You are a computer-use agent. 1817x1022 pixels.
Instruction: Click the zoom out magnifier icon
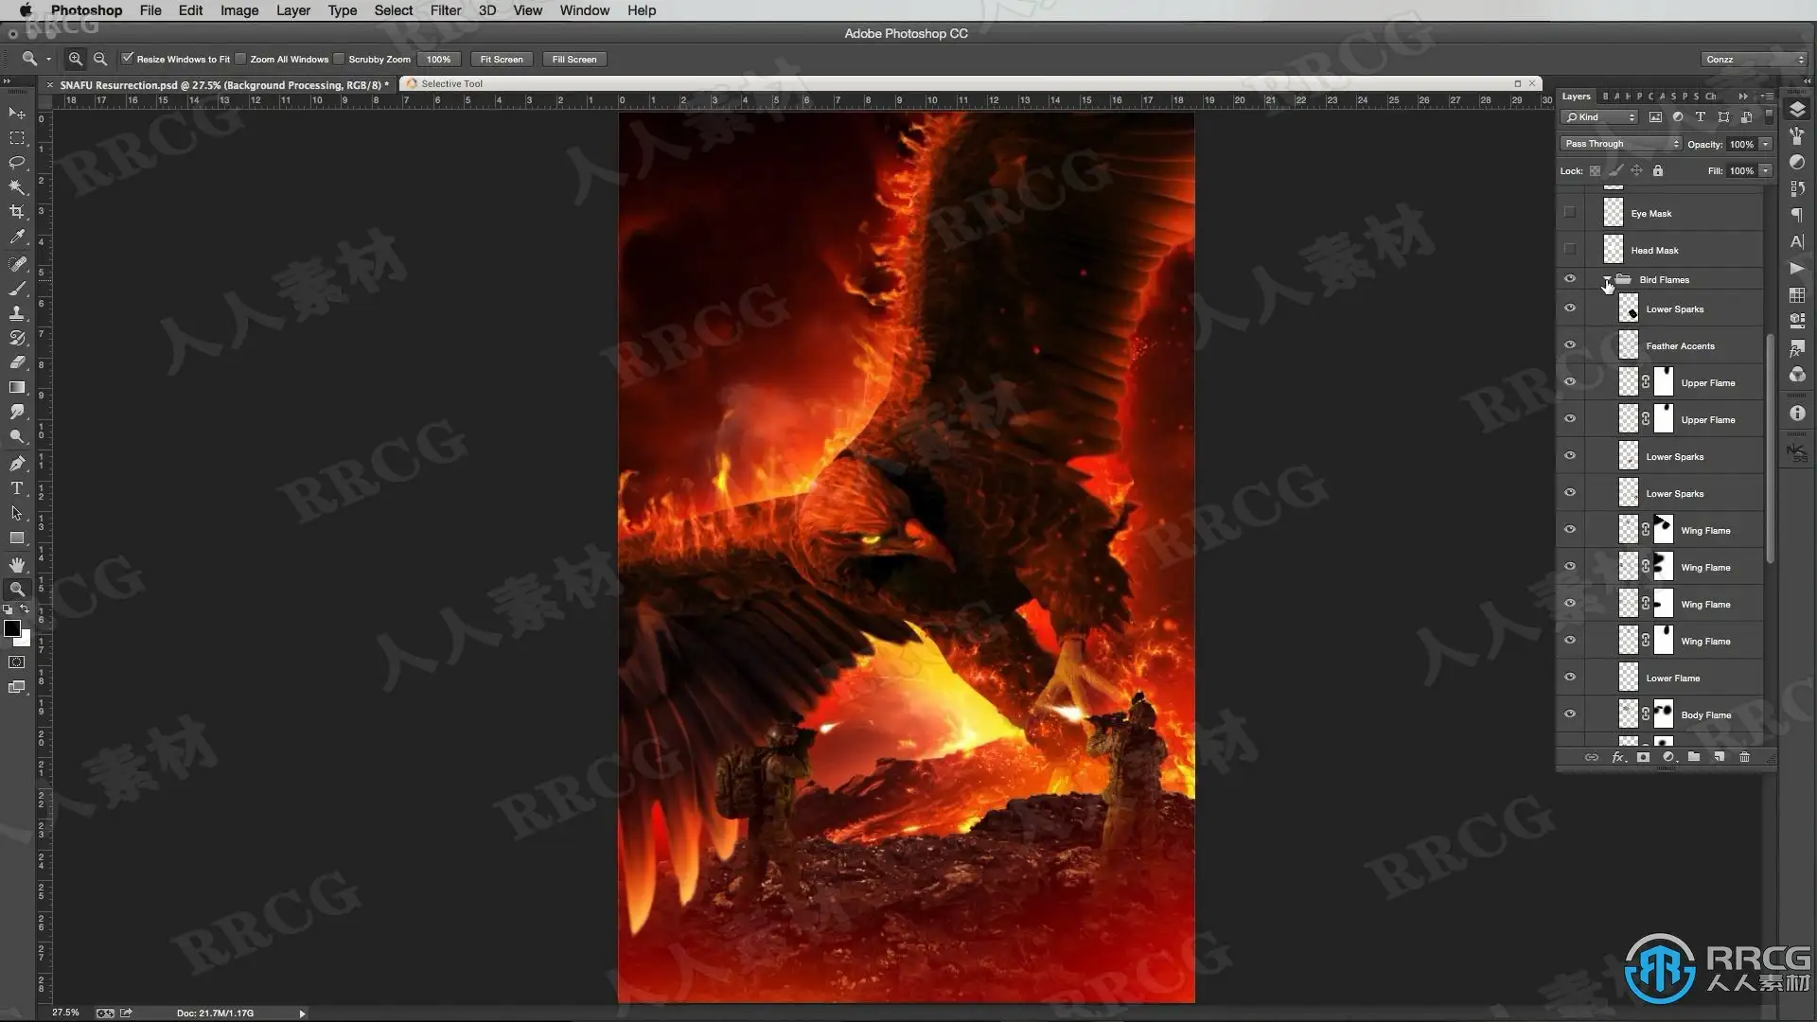pos(100,59)
